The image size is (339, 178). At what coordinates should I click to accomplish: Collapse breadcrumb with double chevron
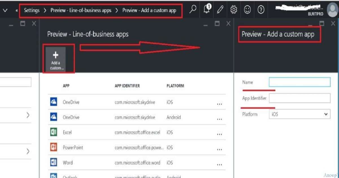tap(17, 10)
